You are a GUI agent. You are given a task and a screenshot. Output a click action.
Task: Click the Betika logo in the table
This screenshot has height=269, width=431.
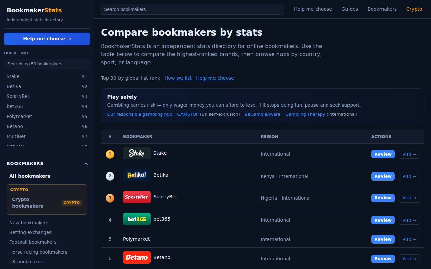(137, 175)
